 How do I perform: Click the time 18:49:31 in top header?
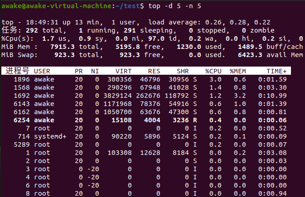pos(42,22)
